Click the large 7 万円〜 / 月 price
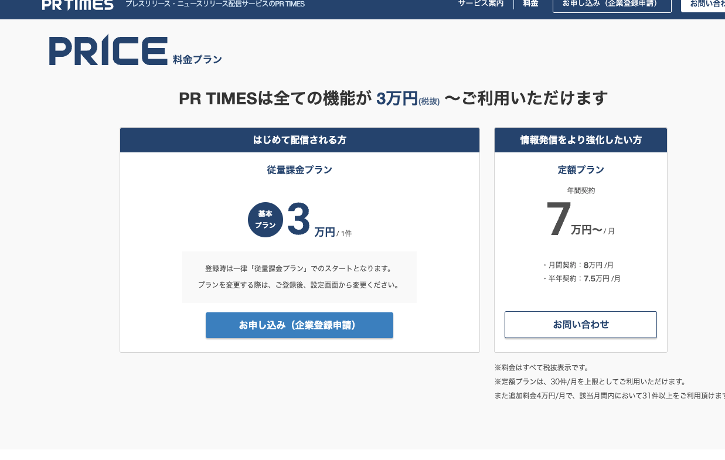Viewport: 725px width, 460px height. tap(580, 220)
